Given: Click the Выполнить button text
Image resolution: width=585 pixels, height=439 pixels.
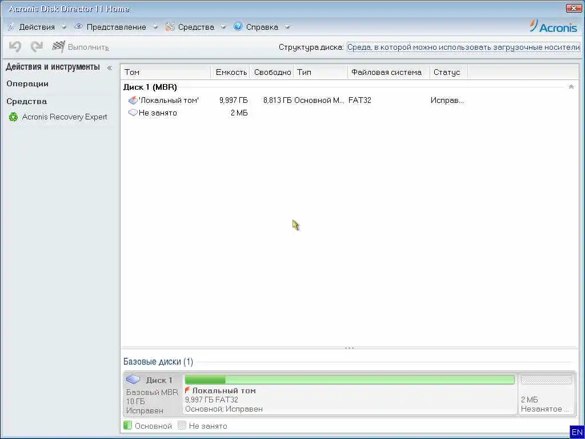Looking at the screenshot, I should point(88,47).
